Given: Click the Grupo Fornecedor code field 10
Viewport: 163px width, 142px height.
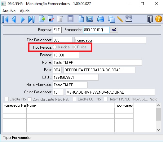Looking at the screenshot, I should (x=58, y=92).
